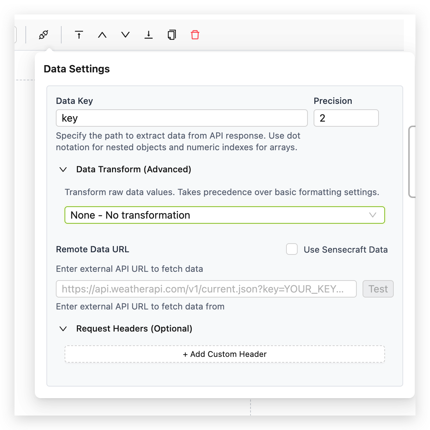Image resolution: width=430 pixels, height=430 pixels.
Task: Collapse the Data Transform (Advanced) section
Action: [x=63, y=169]
